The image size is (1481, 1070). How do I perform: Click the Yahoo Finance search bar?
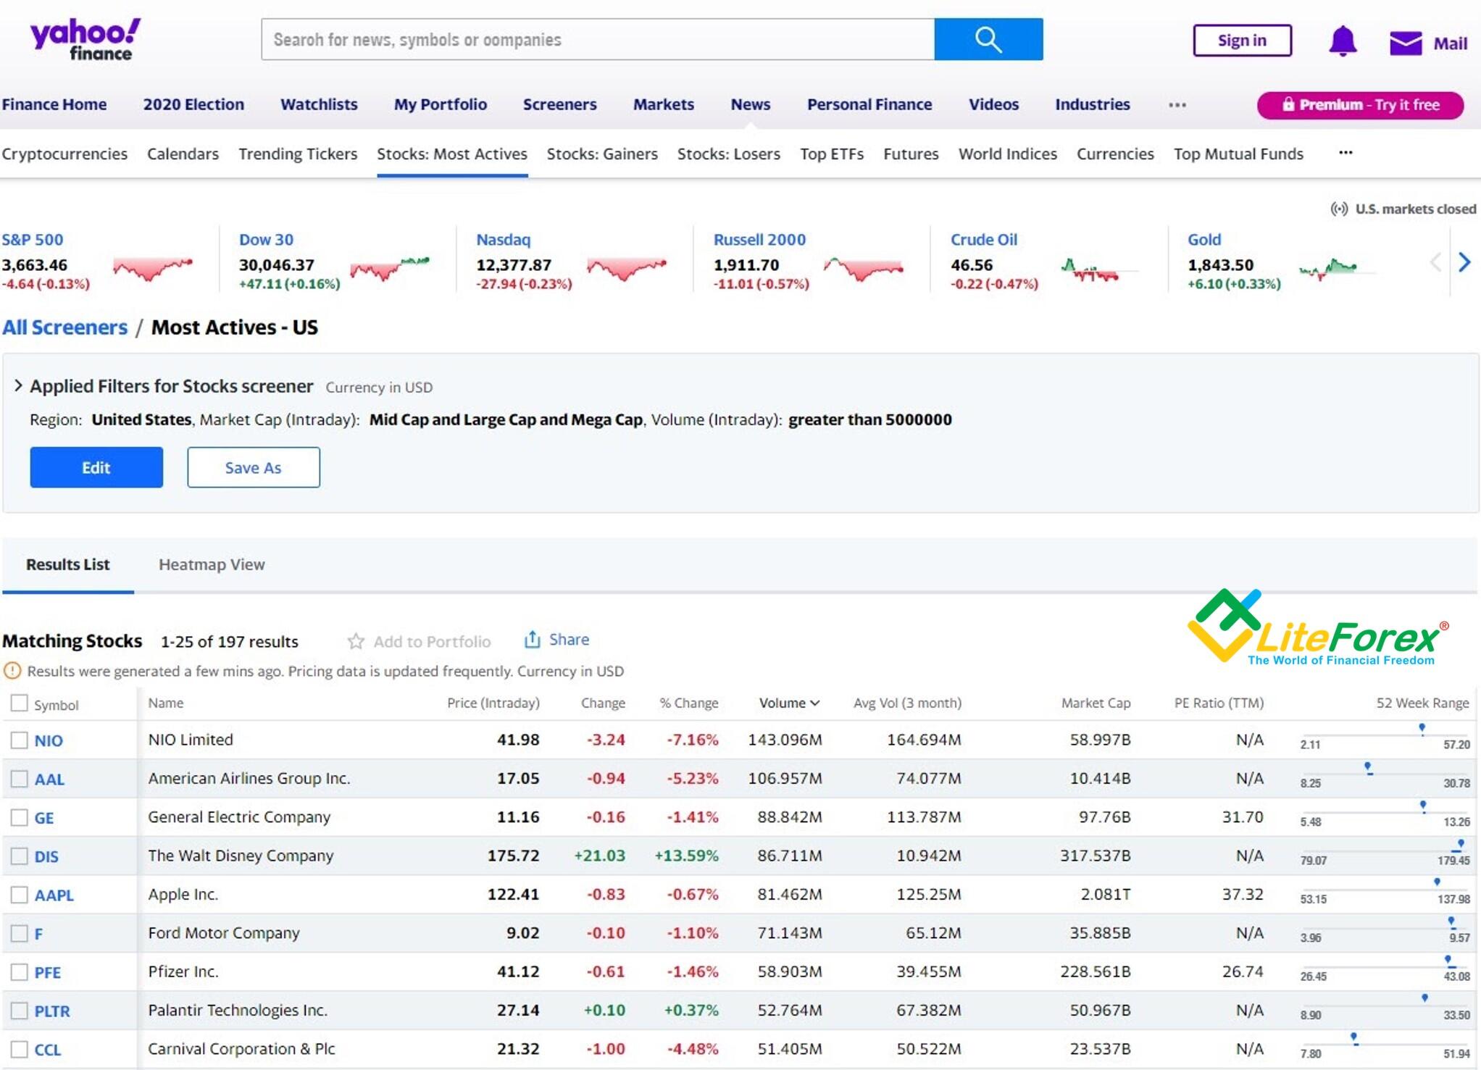pyautogui.click(x=598, y=39)
